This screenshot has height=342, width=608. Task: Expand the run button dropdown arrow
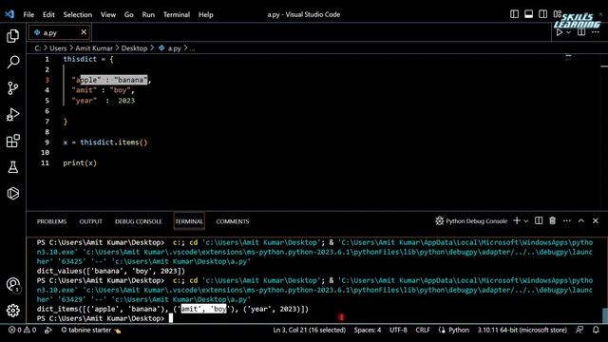[568, 32]
